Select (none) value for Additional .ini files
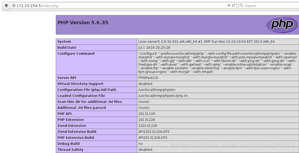Screen dimensions: 299x153 144,108
